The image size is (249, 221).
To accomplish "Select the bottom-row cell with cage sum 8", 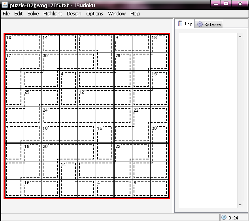I will tap(141, 188).
